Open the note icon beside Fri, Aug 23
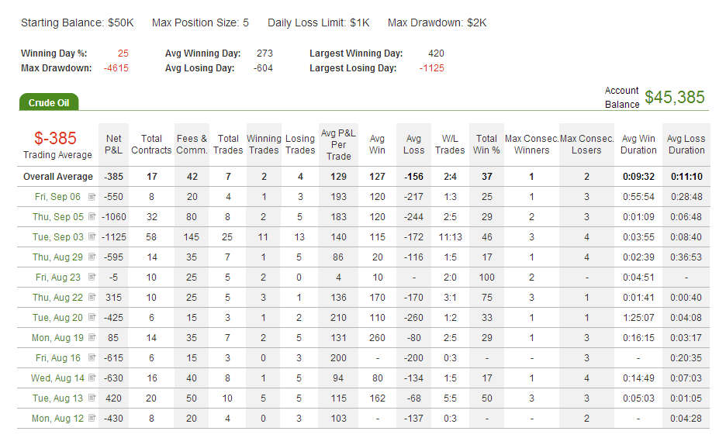 [x=92, y=277]
